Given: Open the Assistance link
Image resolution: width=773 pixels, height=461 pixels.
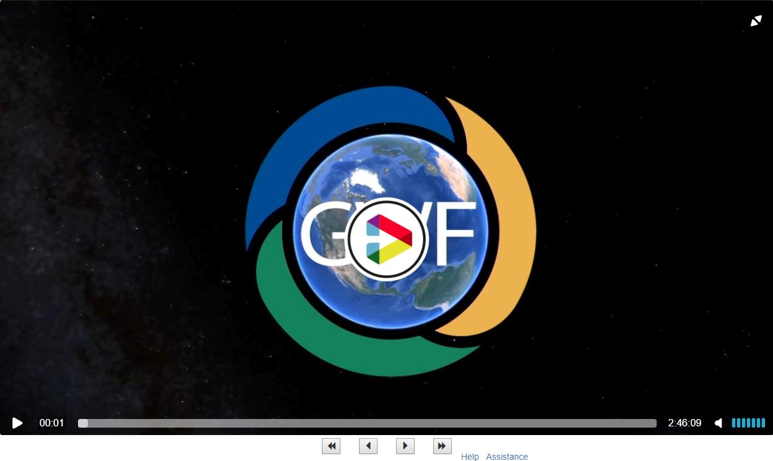Looking at the screenshot, I should (507, 457).
